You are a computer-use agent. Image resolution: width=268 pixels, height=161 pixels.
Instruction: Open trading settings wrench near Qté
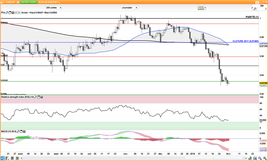pyautogui.click(x=255, y=9)
